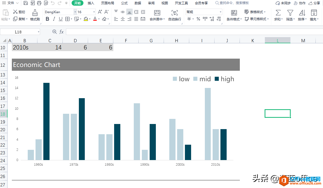Open the font size 16 dropdown

[94, 12]
